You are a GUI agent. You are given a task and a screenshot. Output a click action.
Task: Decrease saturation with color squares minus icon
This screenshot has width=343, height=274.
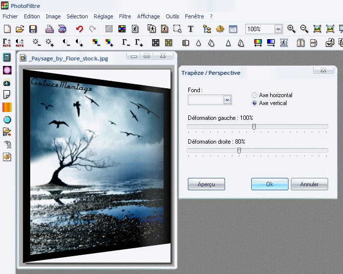(96, 42)
